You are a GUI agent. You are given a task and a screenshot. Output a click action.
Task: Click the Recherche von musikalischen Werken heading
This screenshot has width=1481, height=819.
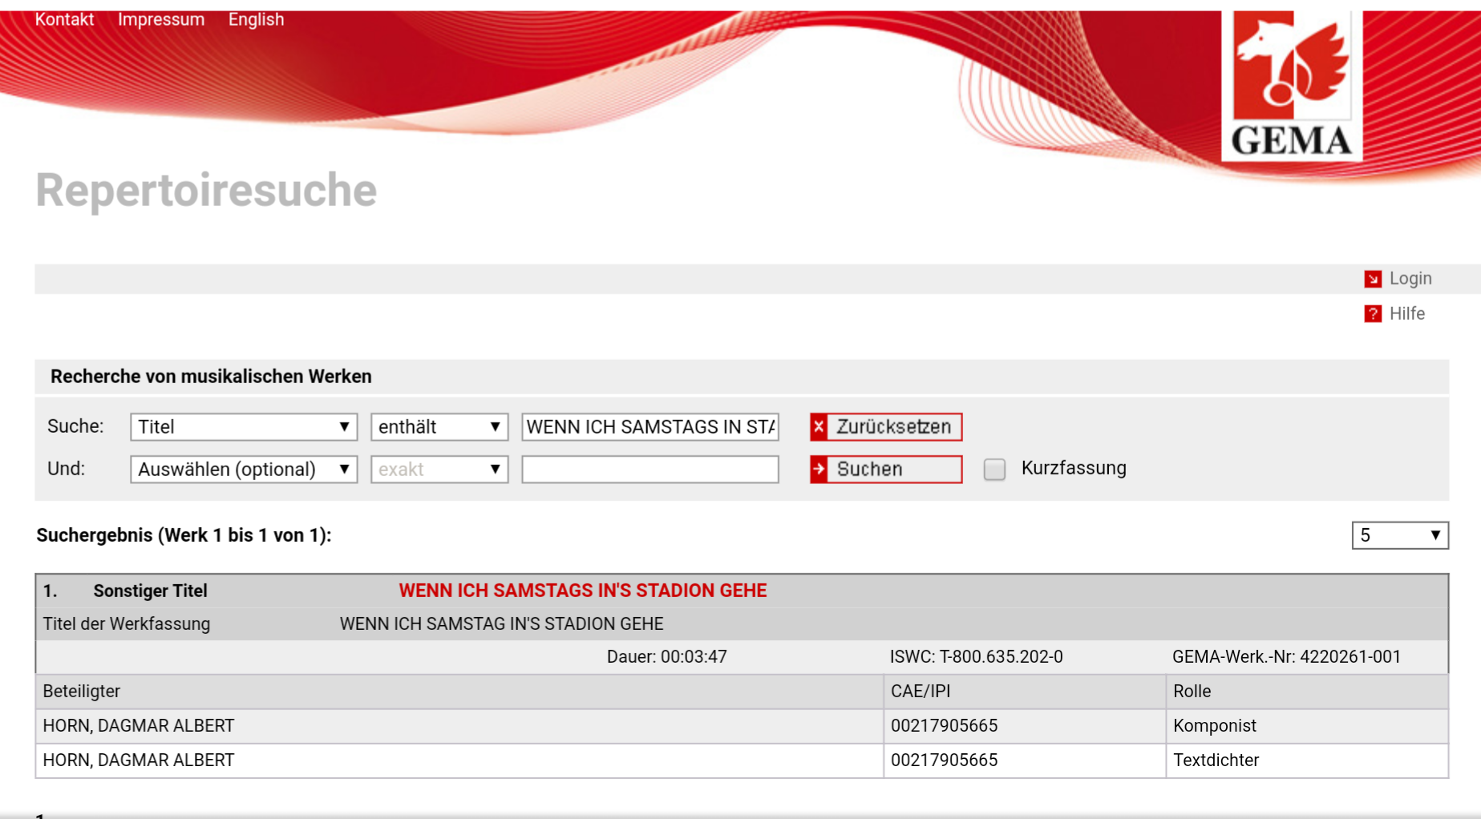pyautogui.click(x=211, y=377)
